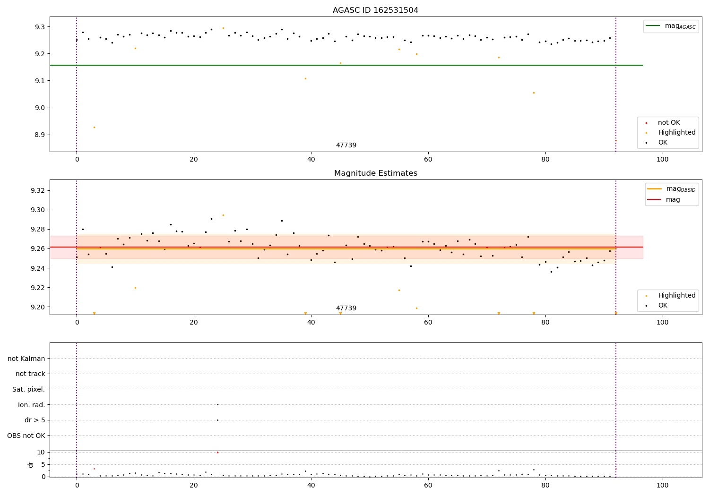Viewport: 709px width, 496px height.
Task: Click the 5 tick on the dr axis
Action: [43, 464]
